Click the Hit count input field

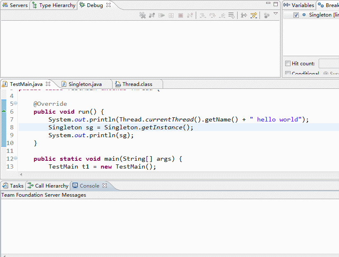pyautogui.click(x=329, y=64)
